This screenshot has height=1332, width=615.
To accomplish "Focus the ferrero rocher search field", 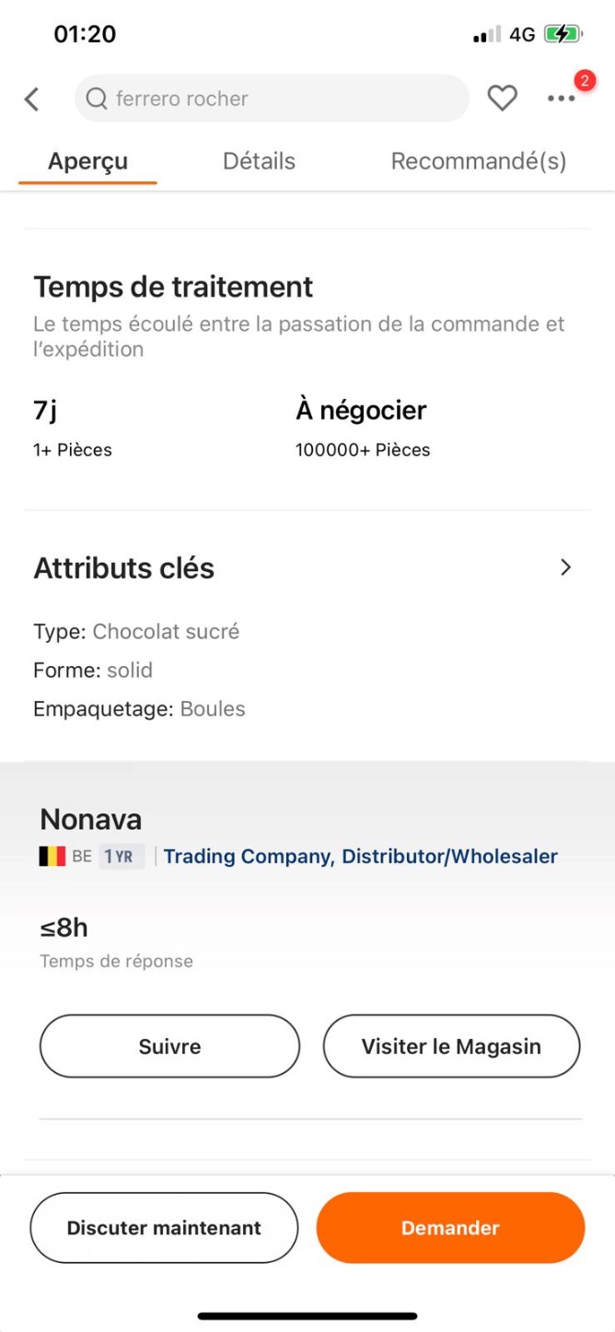I will (272, 99).
